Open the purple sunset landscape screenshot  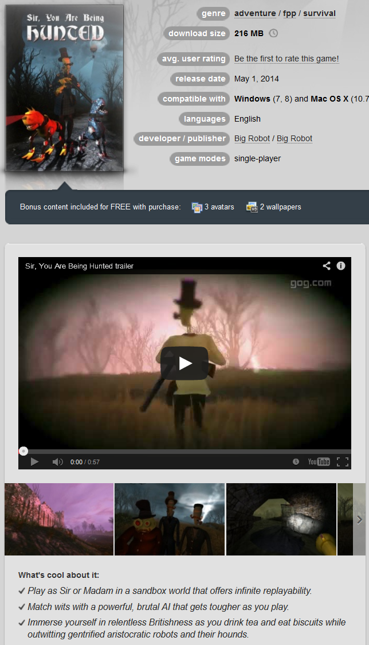pos(59,519)
